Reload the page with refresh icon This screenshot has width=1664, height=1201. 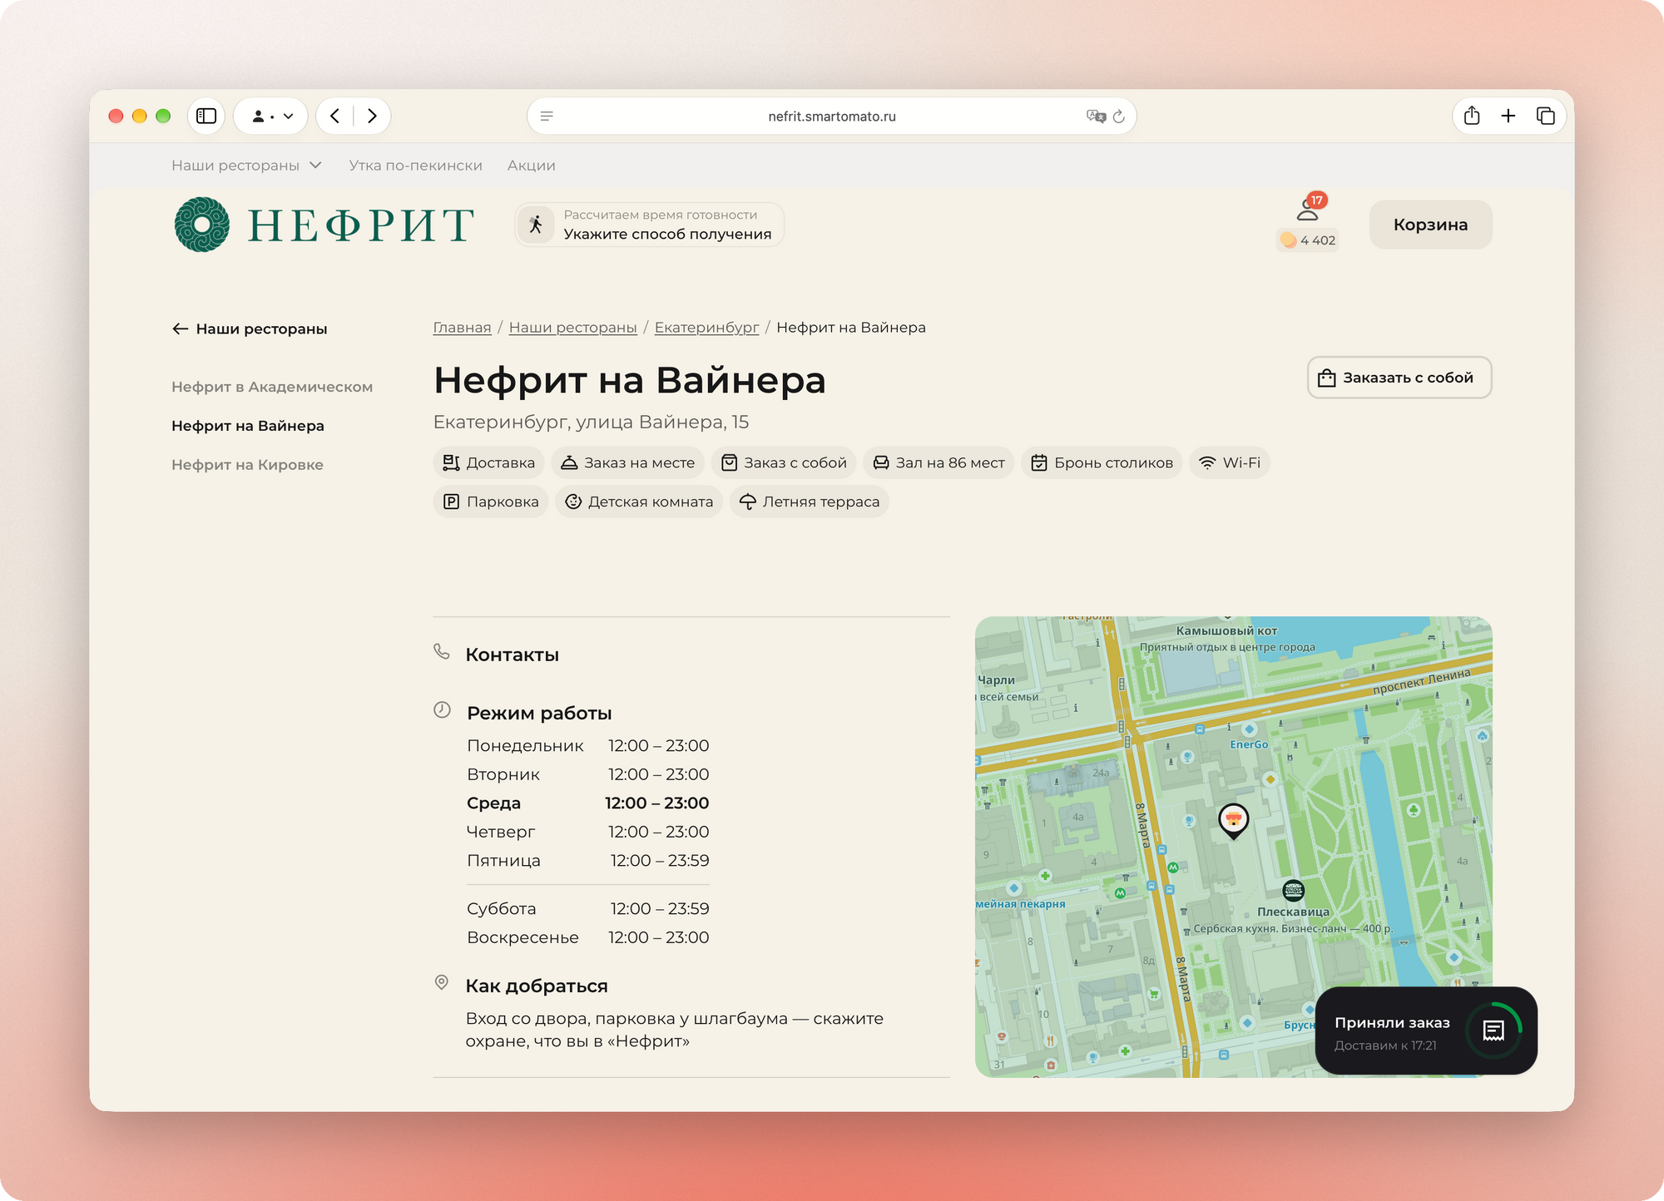1119,116
